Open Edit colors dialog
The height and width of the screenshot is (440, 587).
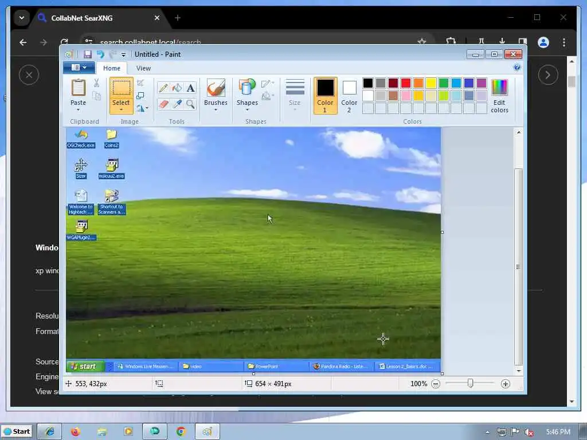(x=499, y=96)
